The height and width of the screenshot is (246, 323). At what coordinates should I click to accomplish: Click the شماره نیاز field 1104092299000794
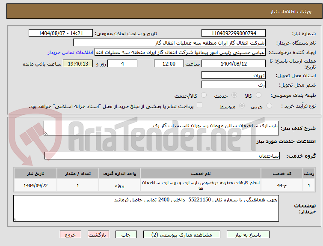(234, 33)
